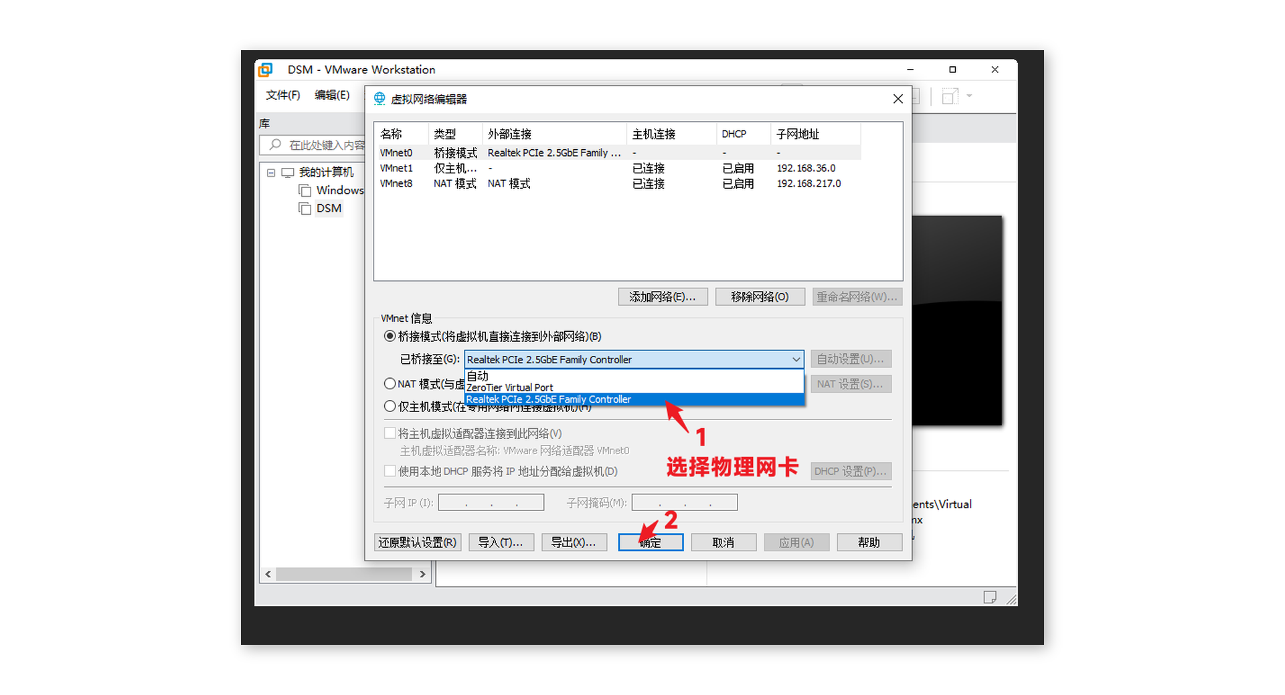The height and width of the screenshot is (695, 1285).
Task: Click the 子网地址 column header
Action: (815, 134)
